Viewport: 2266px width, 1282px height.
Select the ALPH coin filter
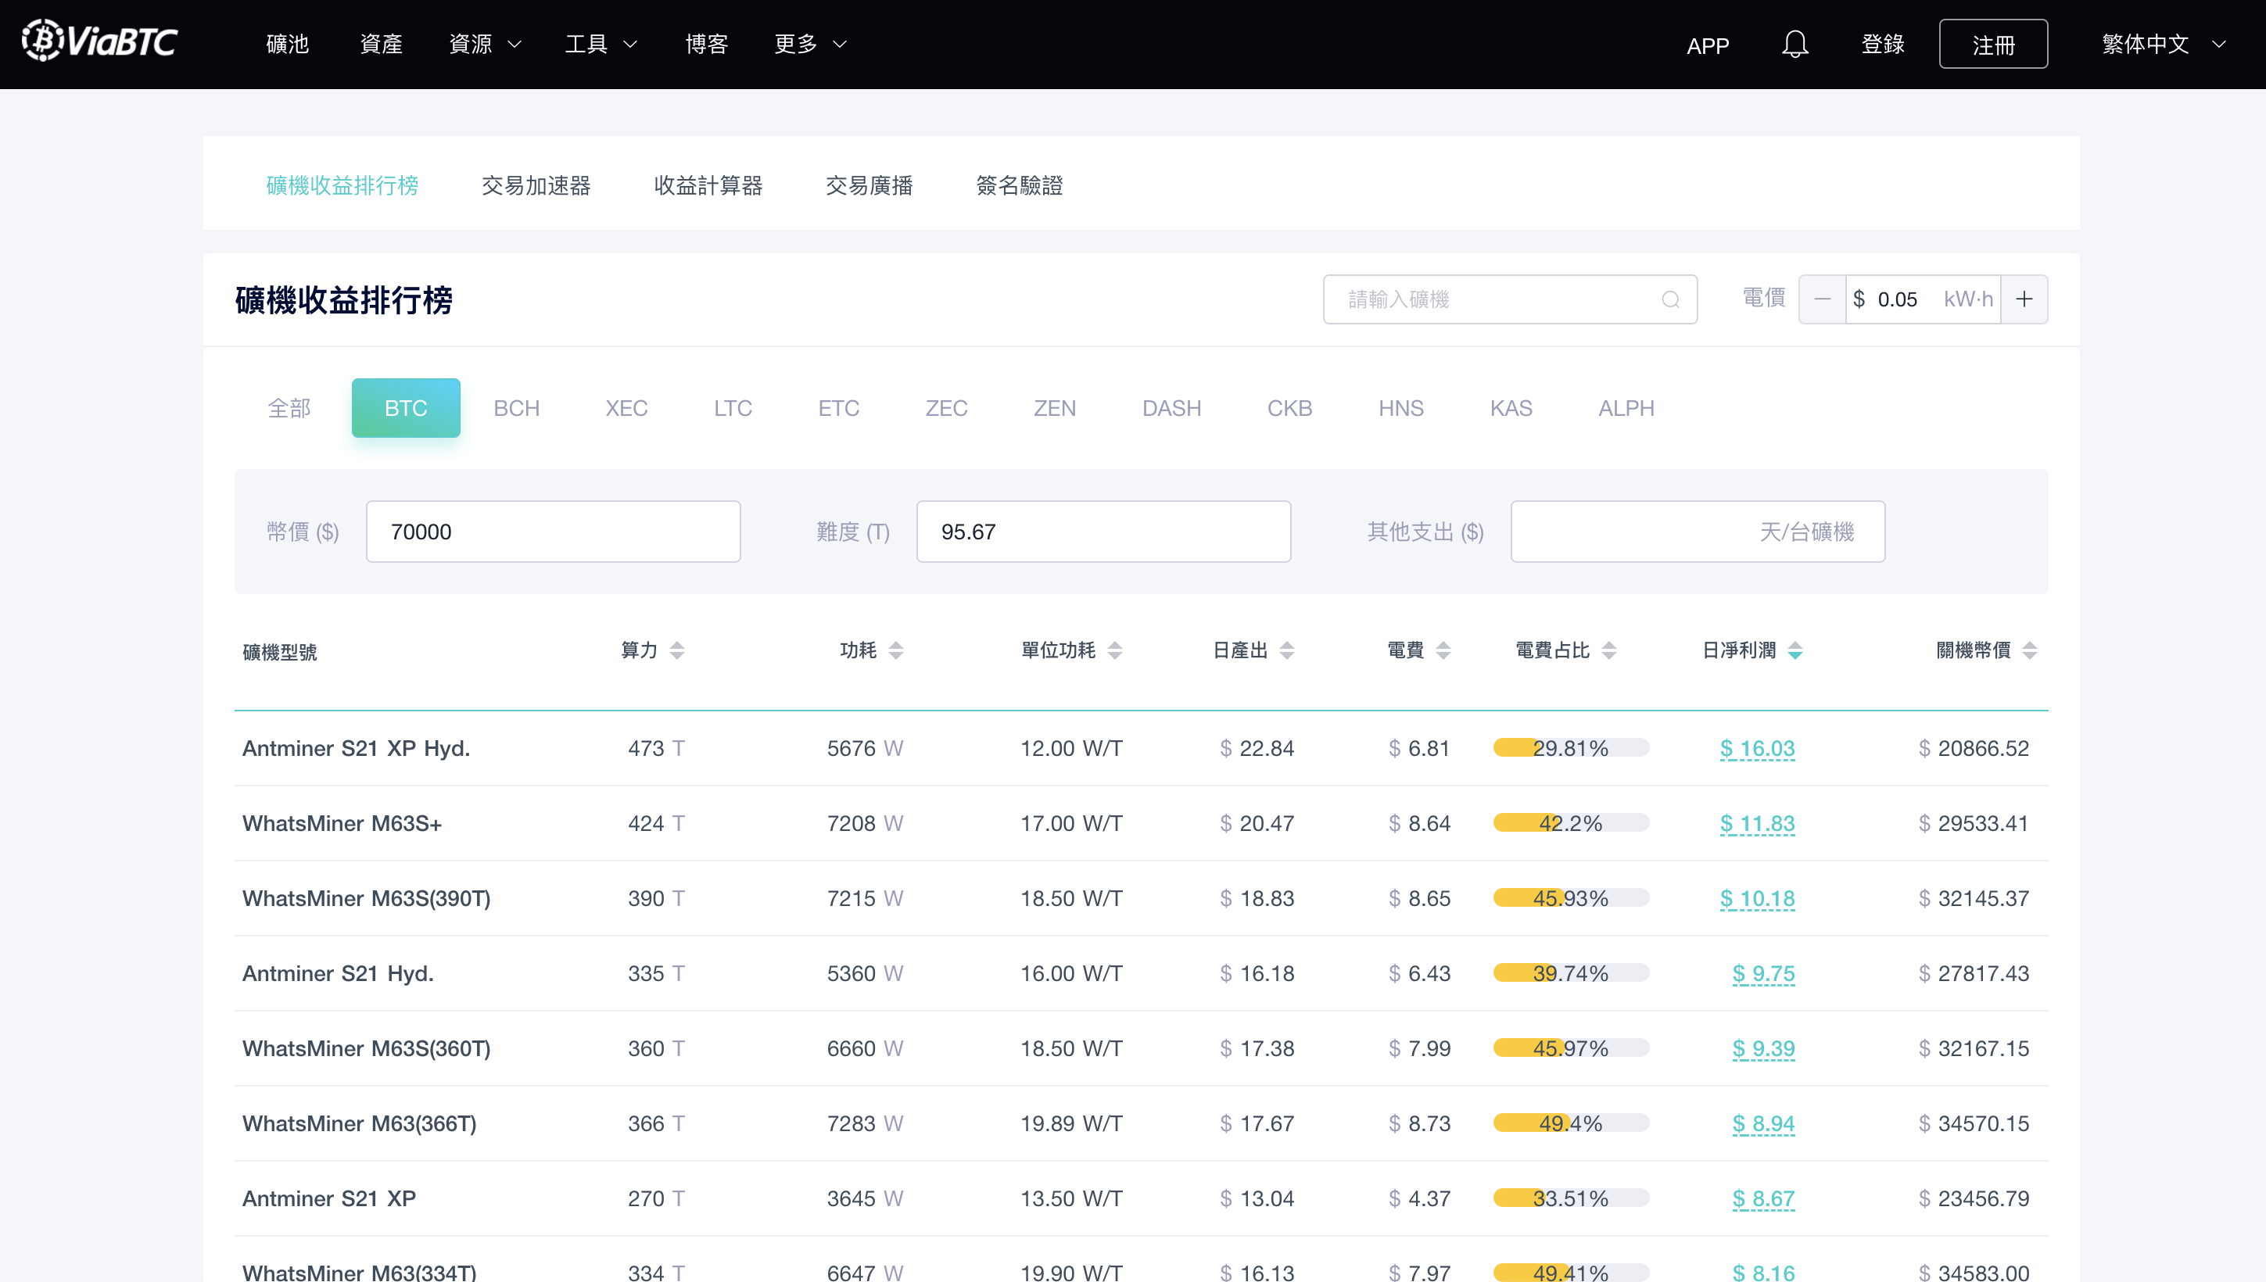coord(1626,409)
